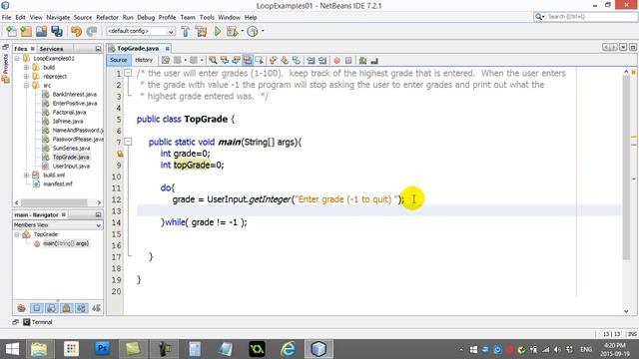The image size is (639, 359).
Task: Click Shift Line Left icon
Action: pyautogui.click(x=311, y=60)
